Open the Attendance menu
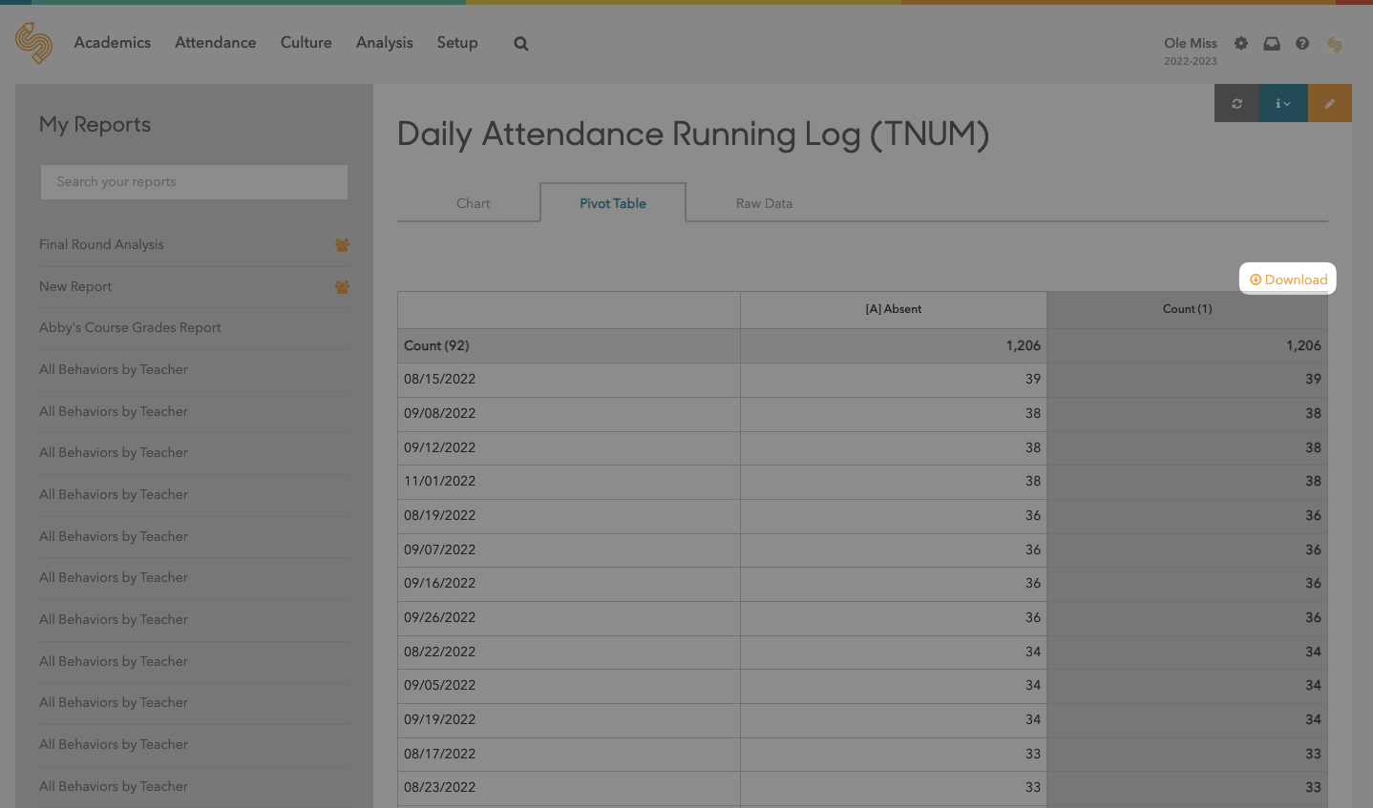Viewport: 1373px width, 808px height. coord(215,43)
